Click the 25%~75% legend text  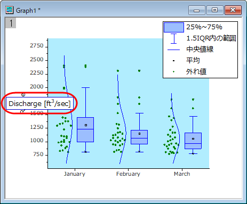point(204,27)
